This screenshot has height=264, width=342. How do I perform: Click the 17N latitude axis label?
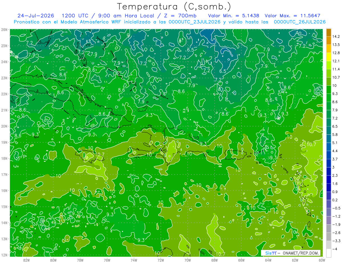(x=4, y=174)
